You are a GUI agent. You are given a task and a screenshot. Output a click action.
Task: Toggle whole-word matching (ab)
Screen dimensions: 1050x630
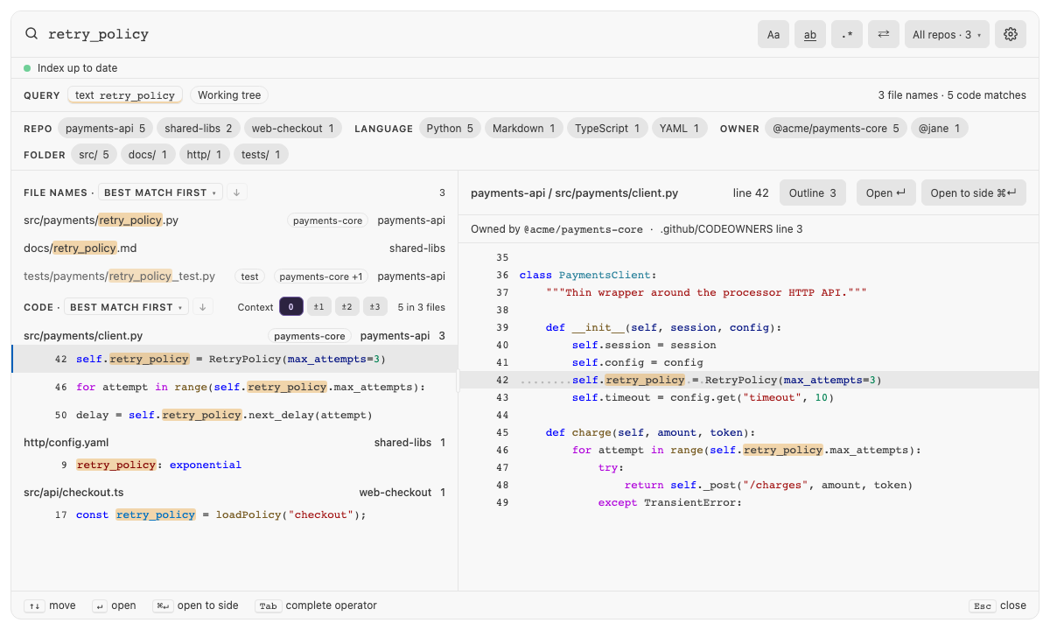pos(810,34)
